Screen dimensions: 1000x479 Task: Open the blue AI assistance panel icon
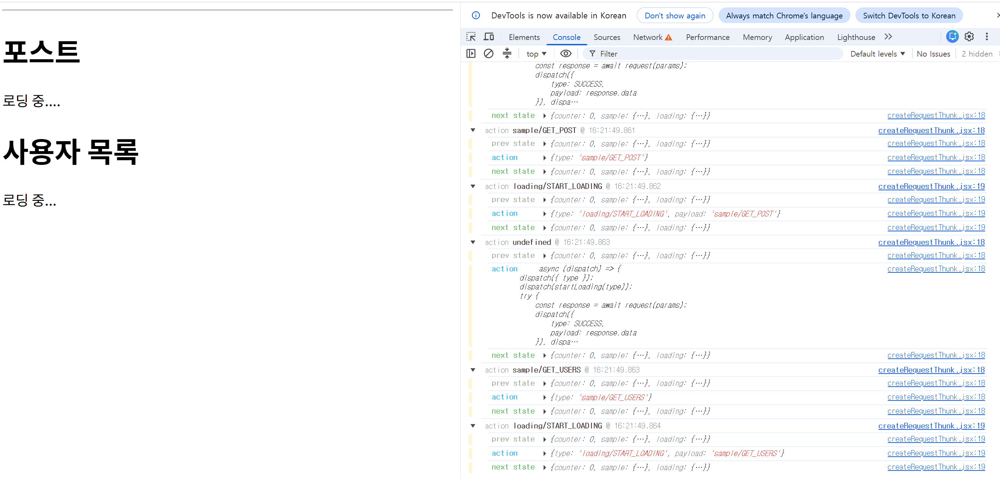[x=952, y=36]
